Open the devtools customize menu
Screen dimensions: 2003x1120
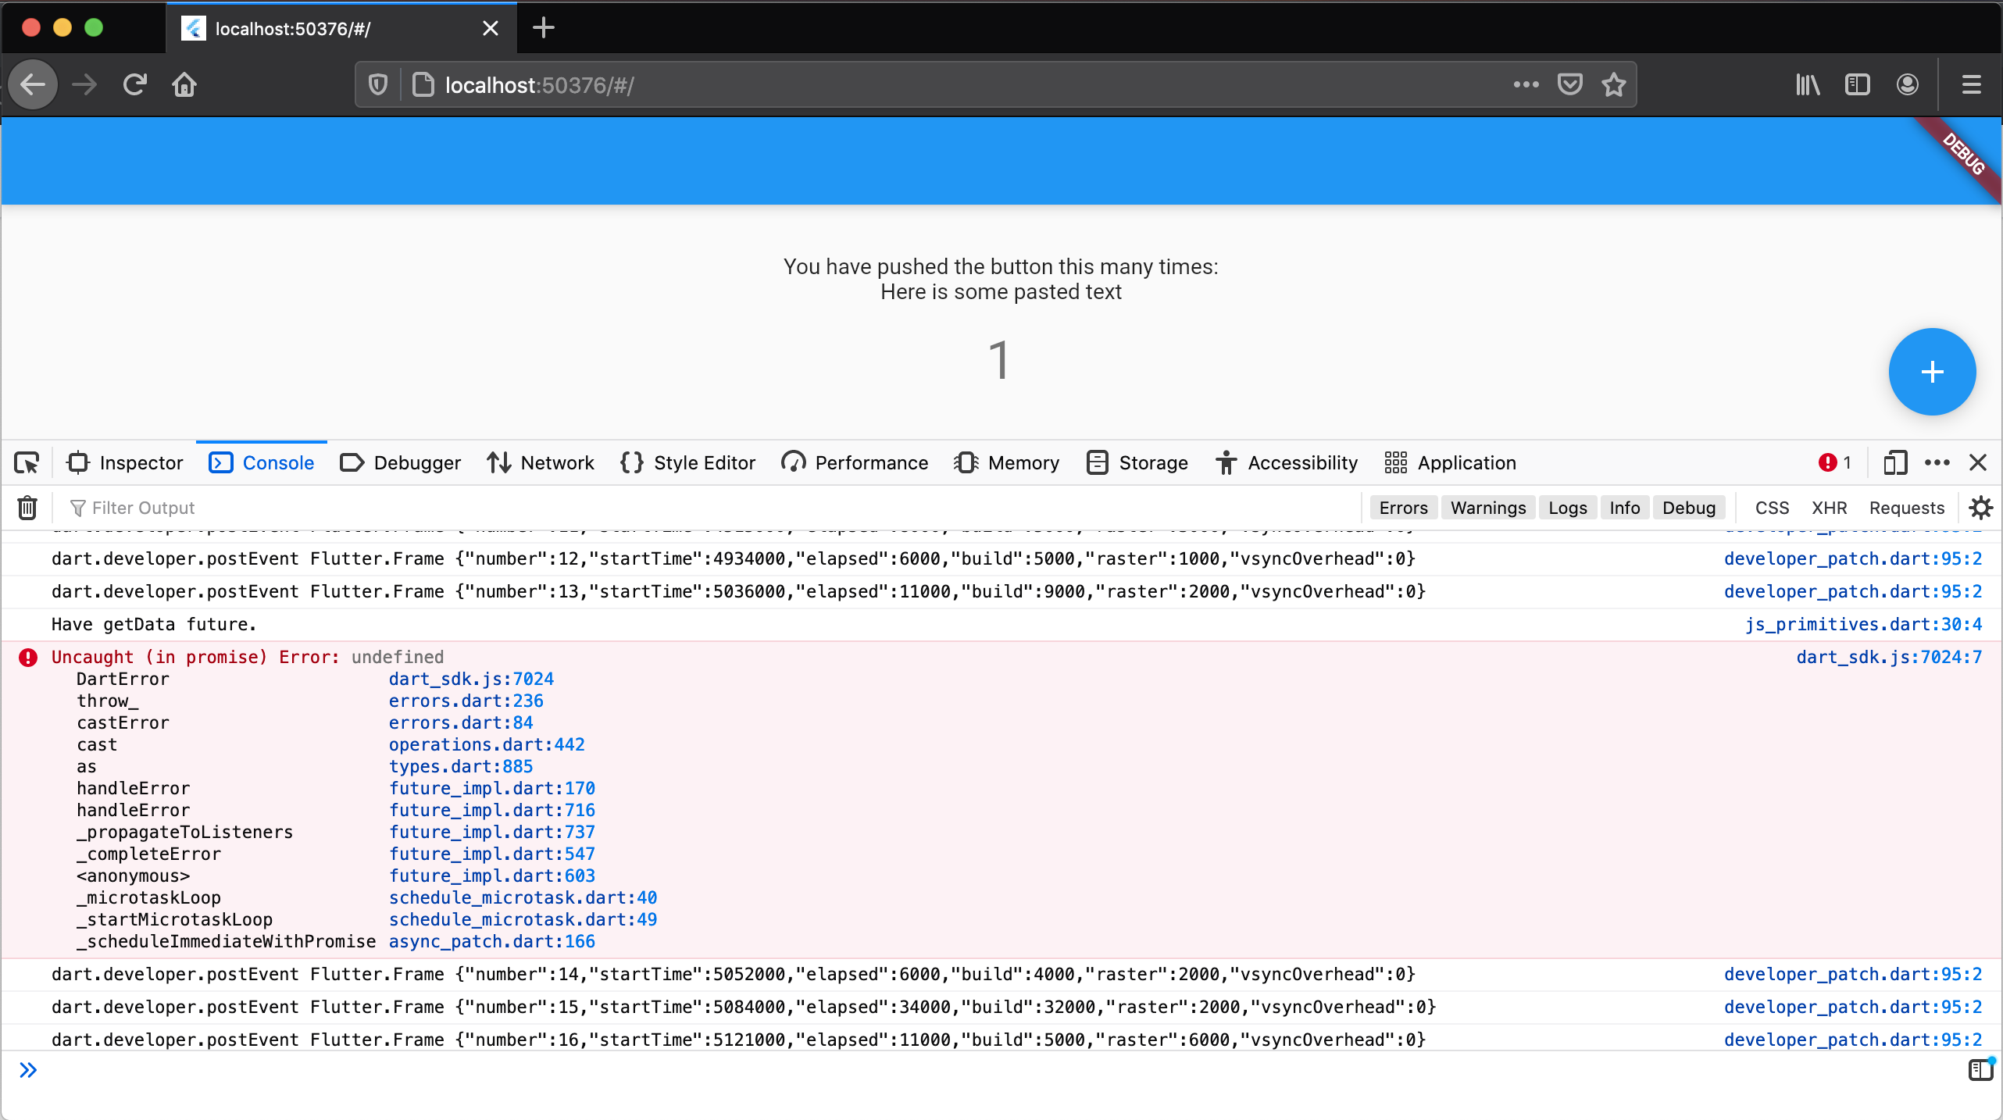coord(1937,462)
